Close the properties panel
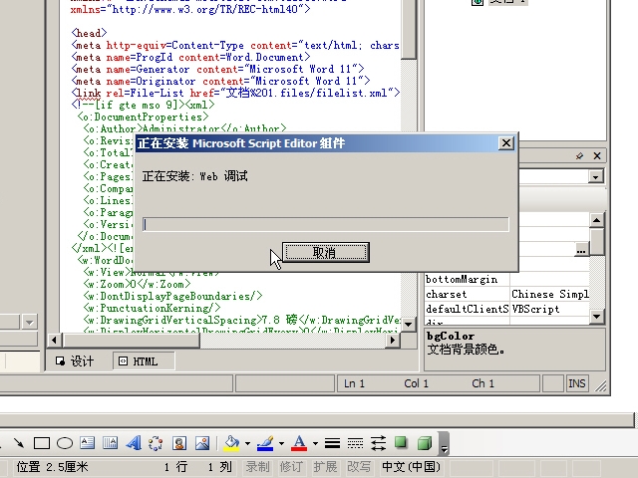This screenshot has width=638, height=478. coord(597,155)
